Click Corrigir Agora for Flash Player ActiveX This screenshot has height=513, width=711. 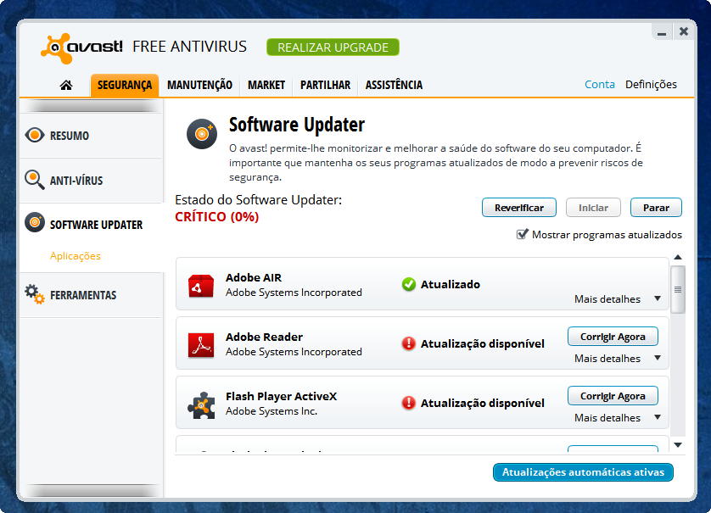(613, 396)
